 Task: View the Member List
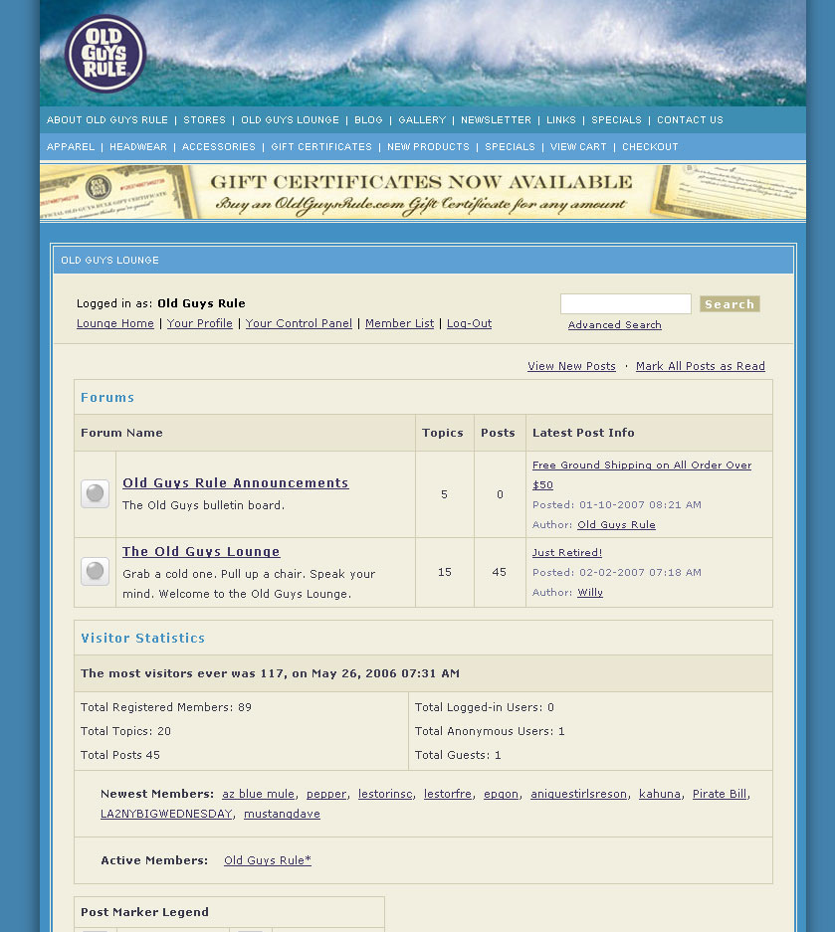click(400, 323)
